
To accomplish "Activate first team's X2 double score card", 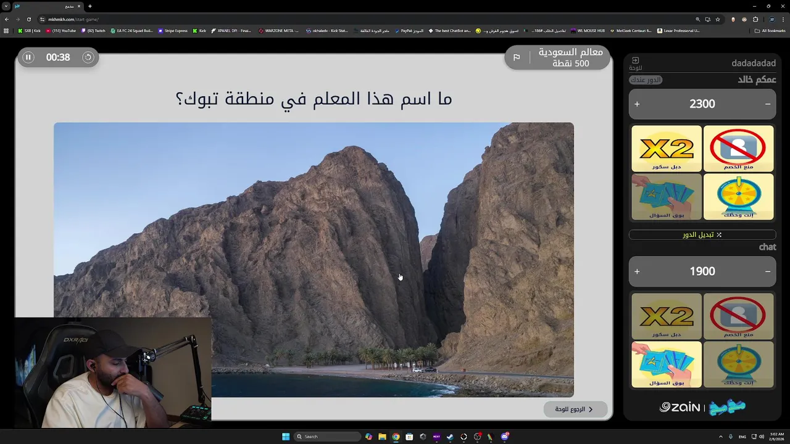I will [667, 149].
